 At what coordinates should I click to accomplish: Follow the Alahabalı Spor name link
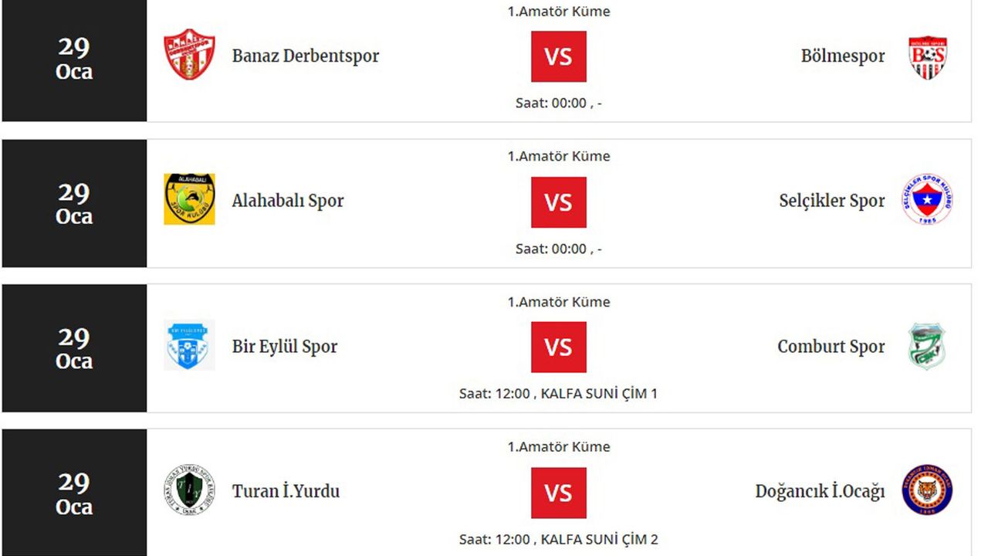288,201
